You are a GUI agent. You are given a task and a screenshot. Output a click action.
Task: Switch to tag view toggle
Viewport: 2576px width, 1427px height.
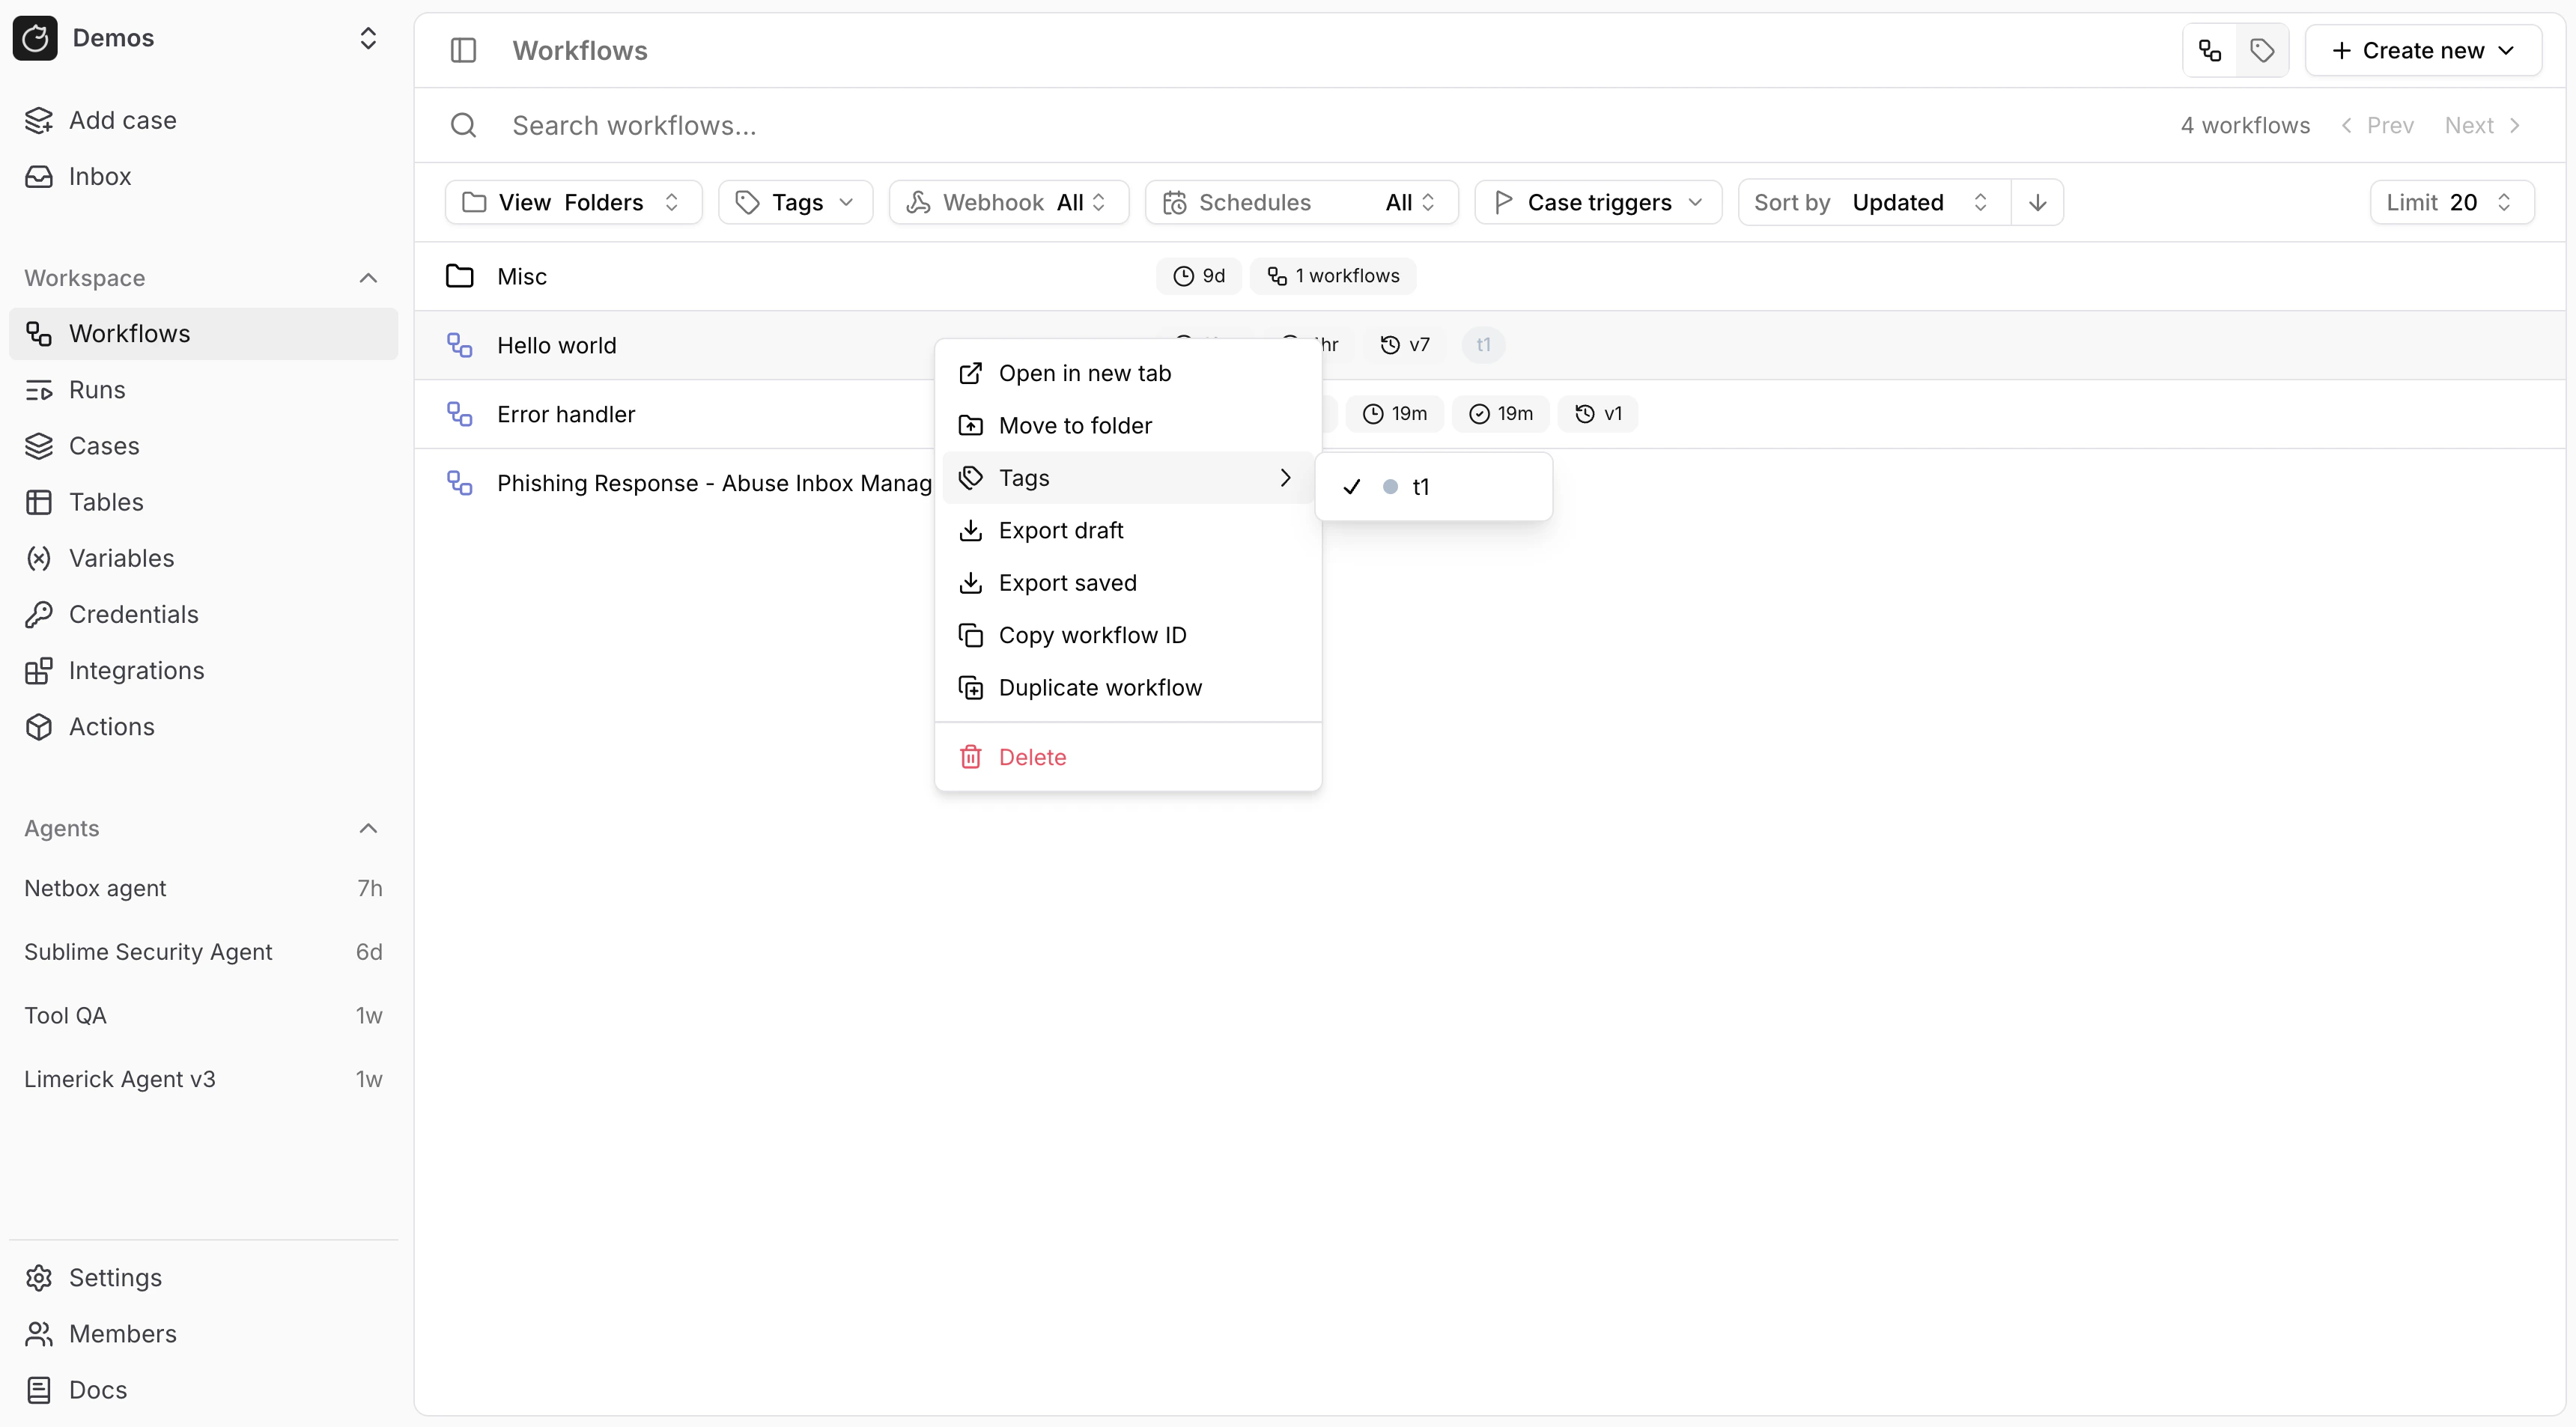coord(2263,50)
